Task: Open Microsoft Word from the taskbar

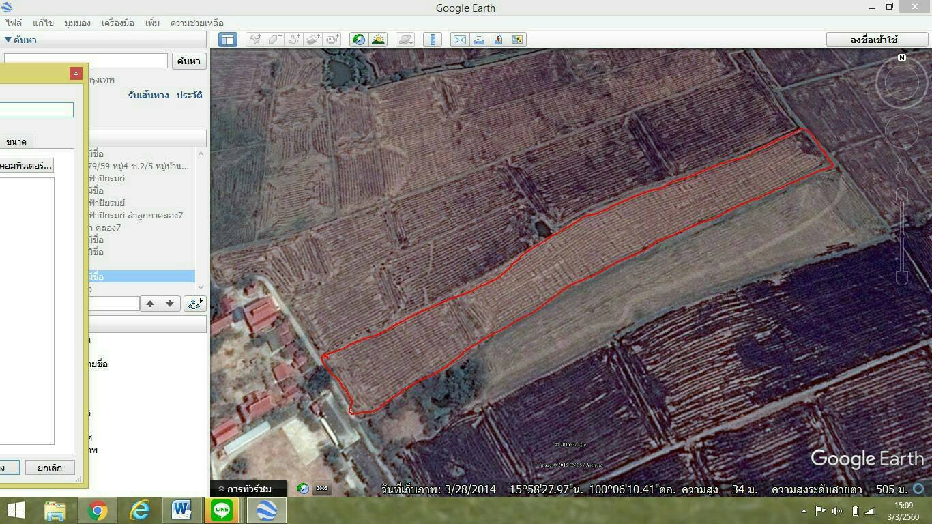Action: (x=181, y=510)
